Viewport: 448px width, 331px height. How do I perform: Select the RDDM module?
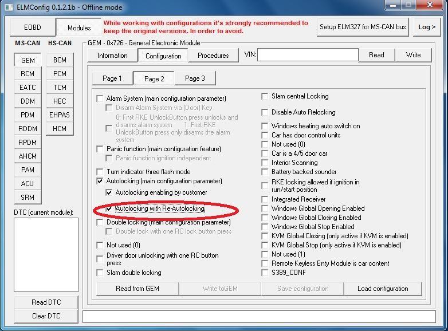27,129
